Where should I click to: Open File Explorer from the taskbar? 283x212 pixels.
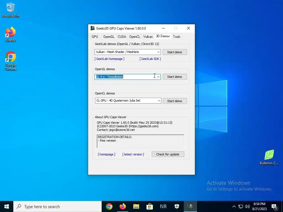coord(136,206)
